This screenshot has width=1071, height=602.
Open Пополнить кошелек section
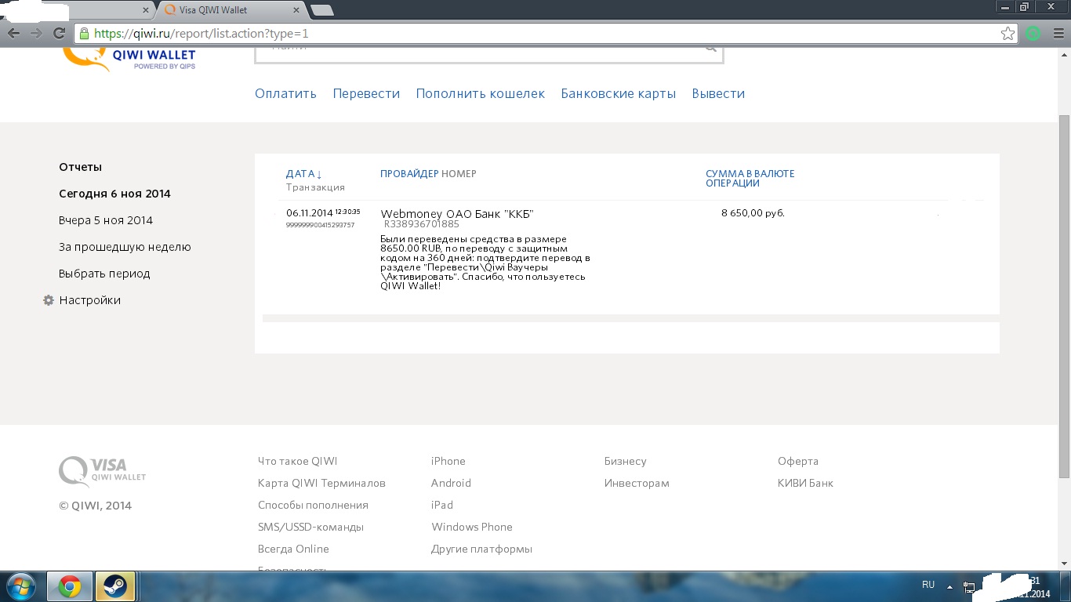pos(480,93)
